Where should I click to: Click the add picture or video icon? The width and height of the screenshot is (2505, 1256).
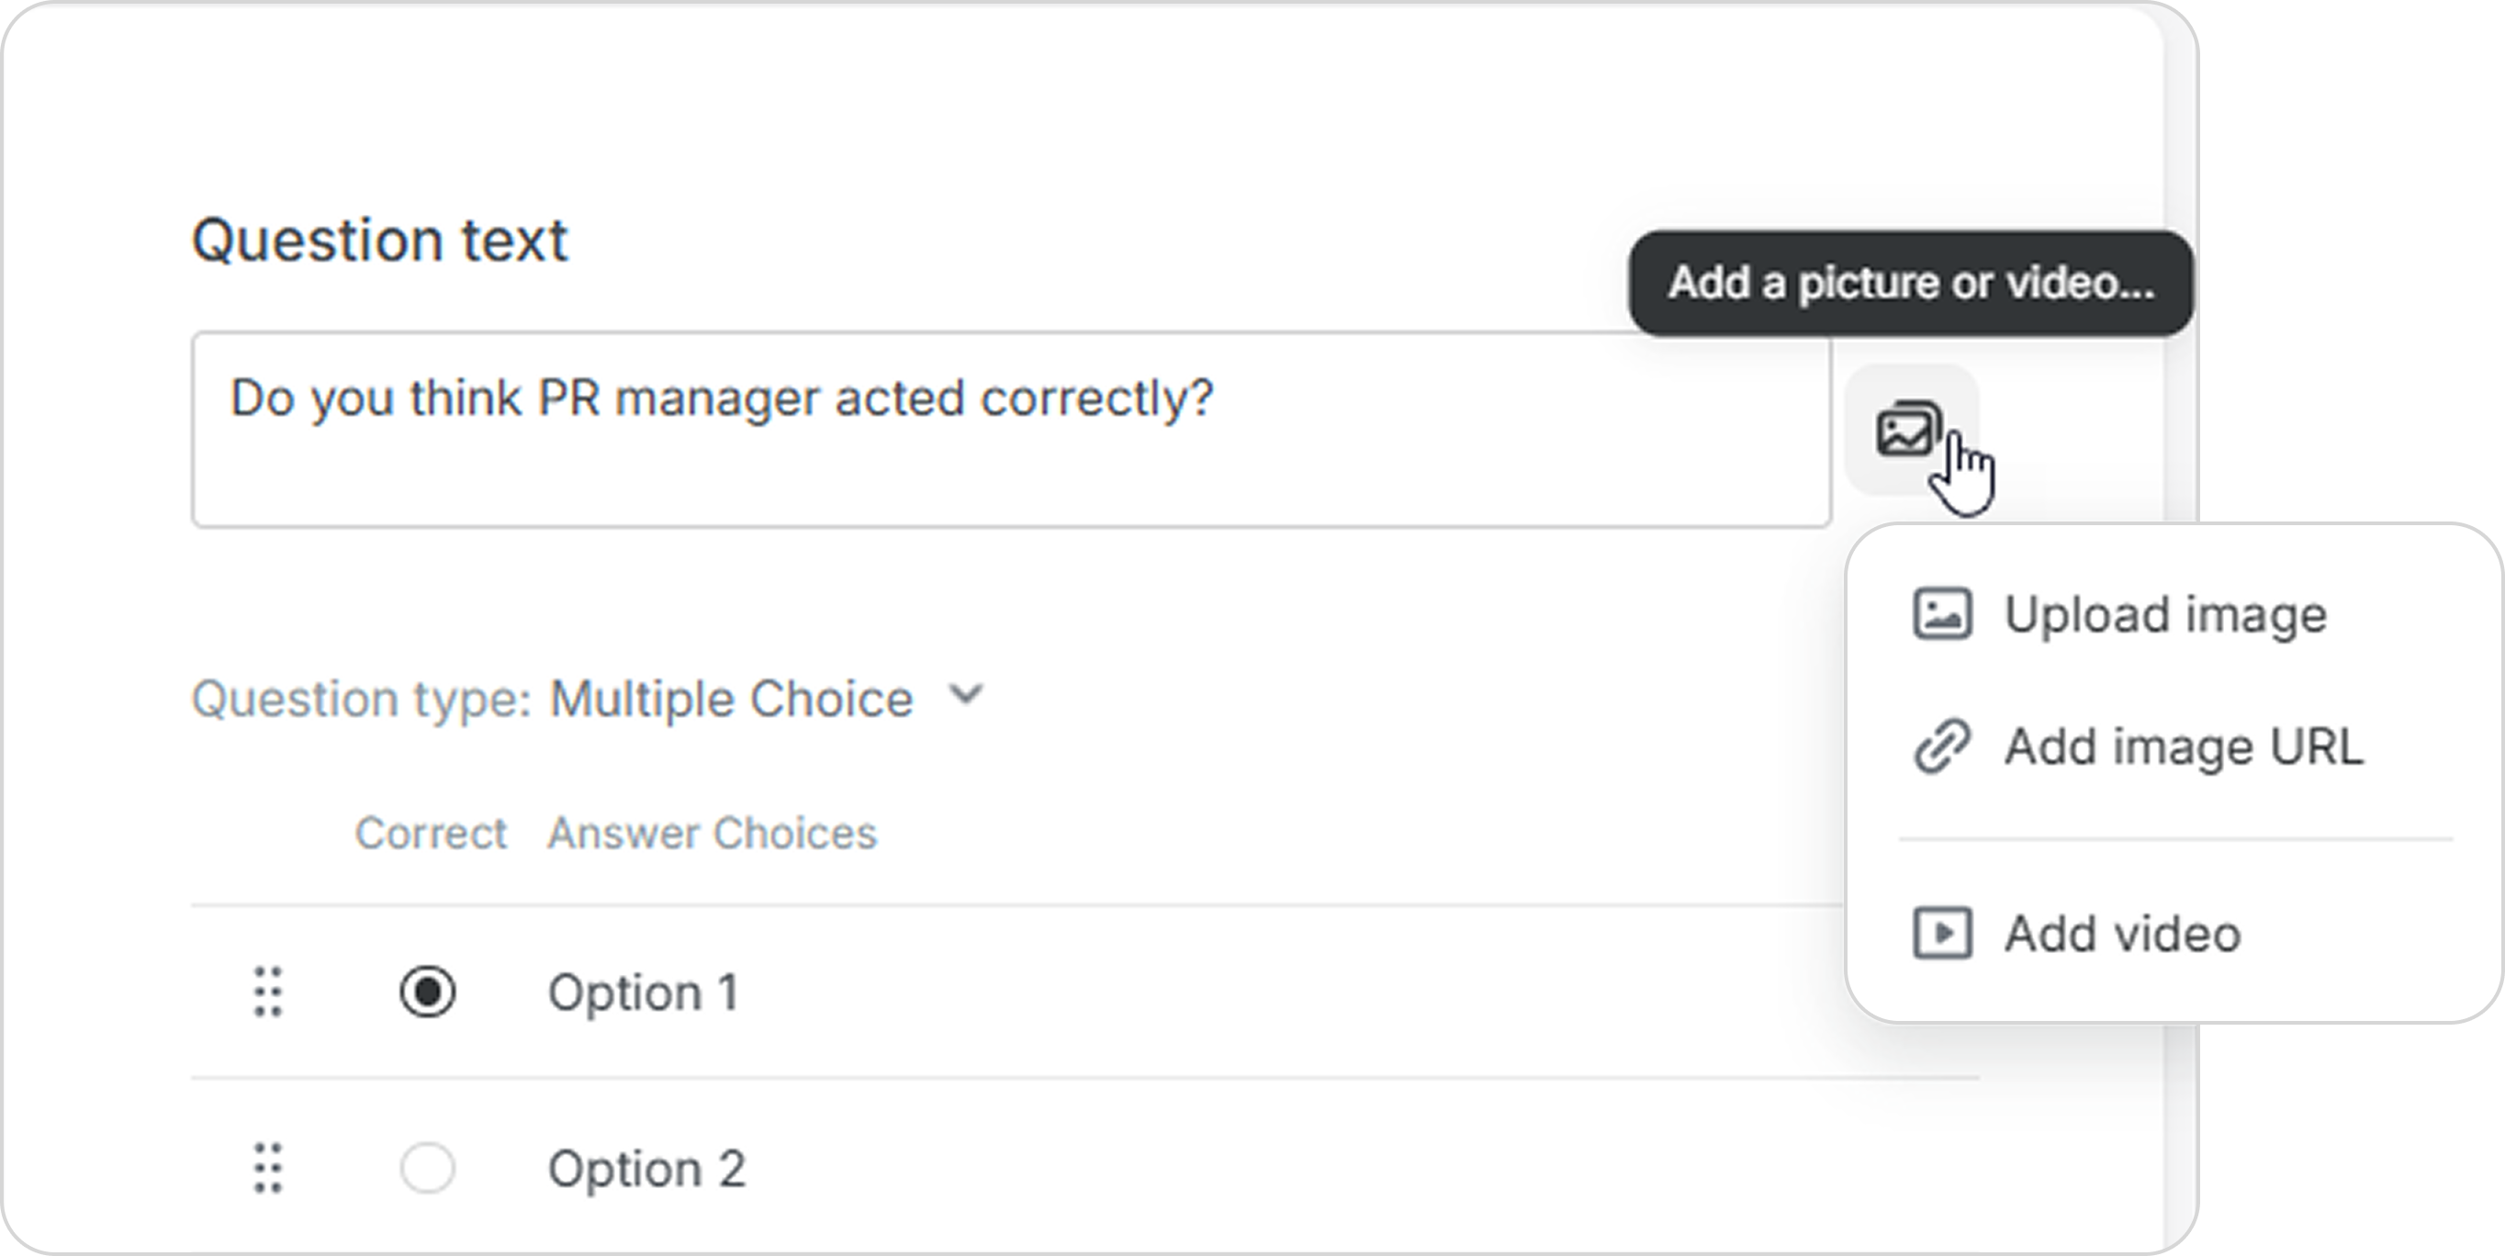coord(1911,431)
